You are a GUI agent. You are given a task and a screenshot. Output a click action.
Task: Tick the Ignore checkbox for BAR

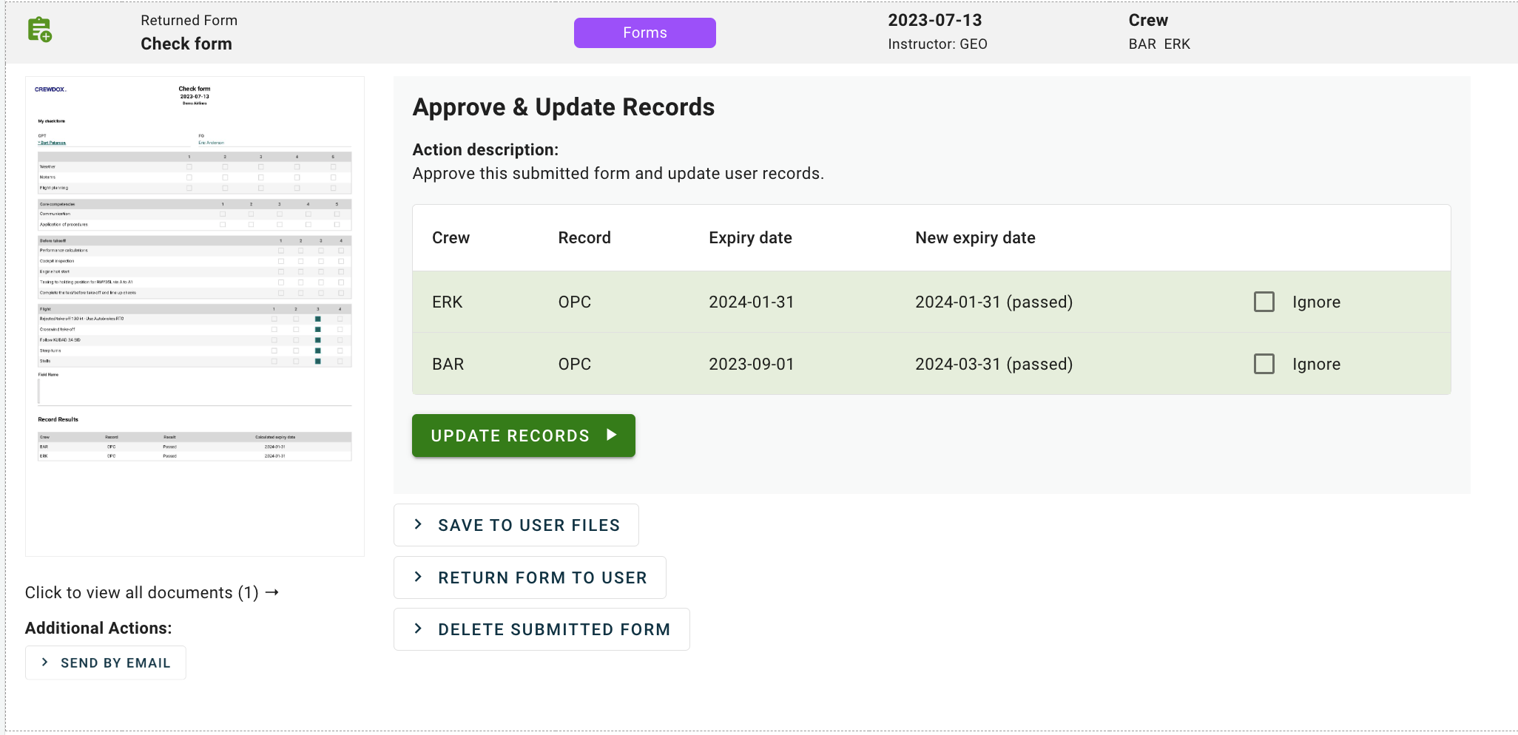coord(1264,364)
